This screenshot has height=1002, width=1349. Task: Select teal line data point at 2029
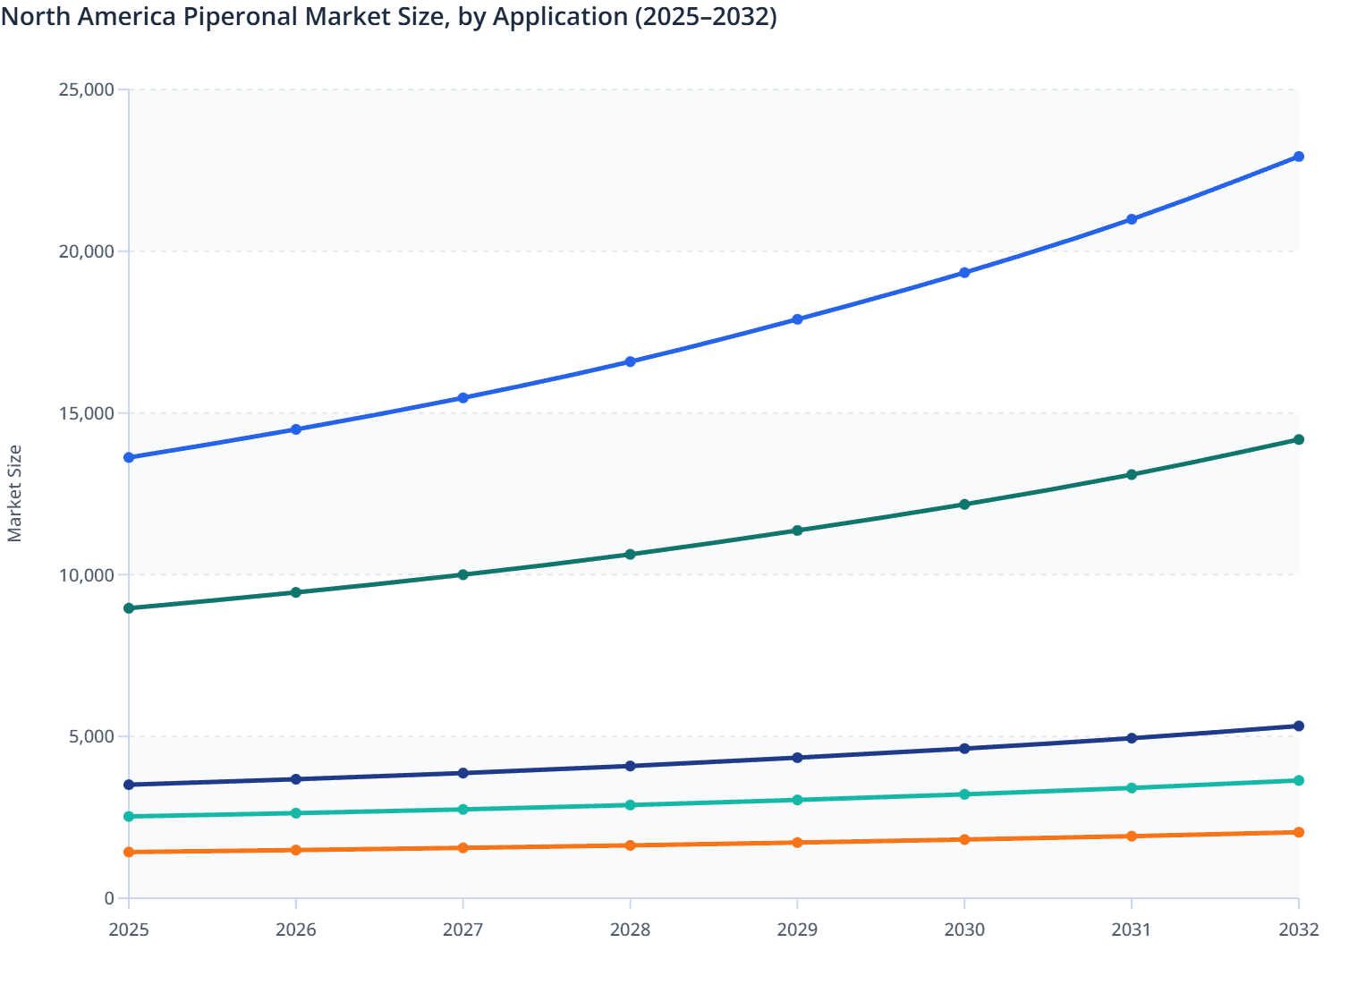coord(797,800)
